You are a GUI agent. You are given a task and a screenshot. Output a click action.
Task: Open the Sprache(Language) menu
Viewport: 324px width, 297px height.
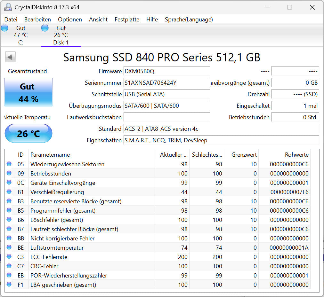pos(189,20)
